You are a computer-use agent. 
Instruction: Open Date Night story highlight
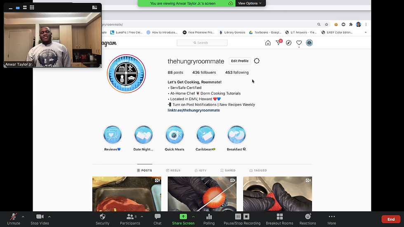[x=143, y=138]
